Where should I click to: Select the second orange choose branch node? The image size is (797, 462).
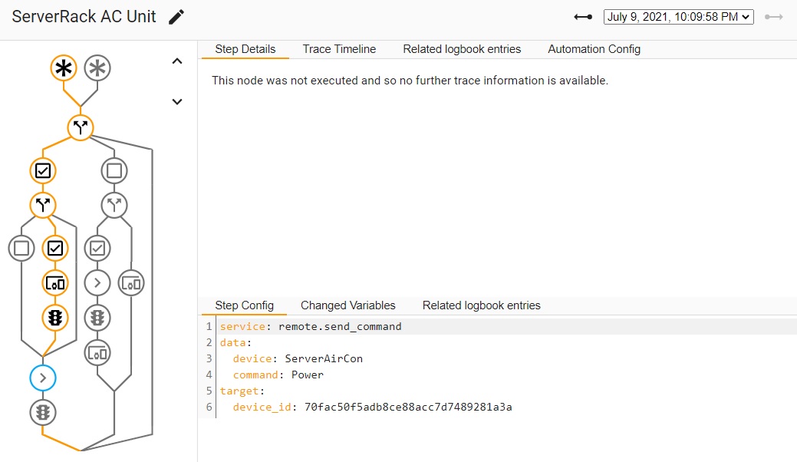(x=43, y=206)
